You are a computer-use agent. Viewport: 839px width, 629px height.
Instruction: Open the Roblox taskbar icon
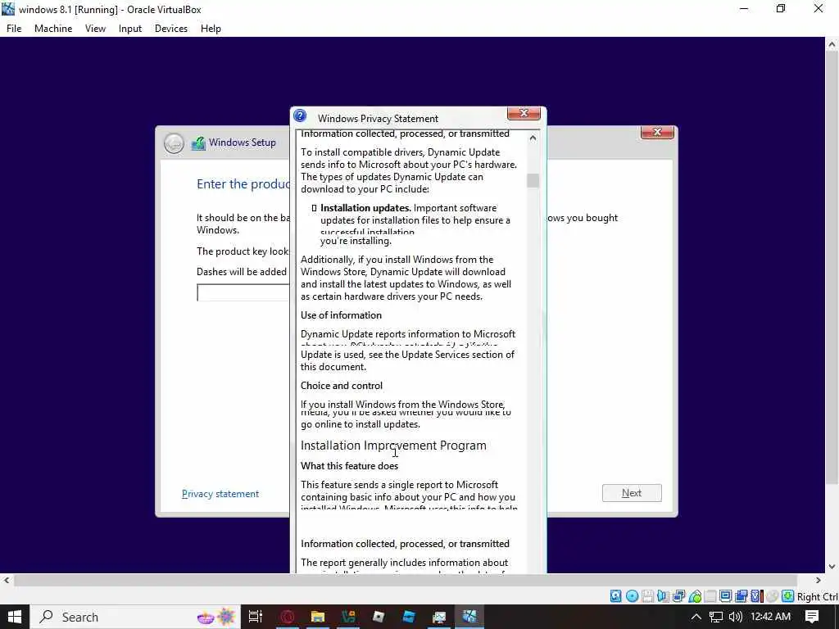[x=379, y=617]
